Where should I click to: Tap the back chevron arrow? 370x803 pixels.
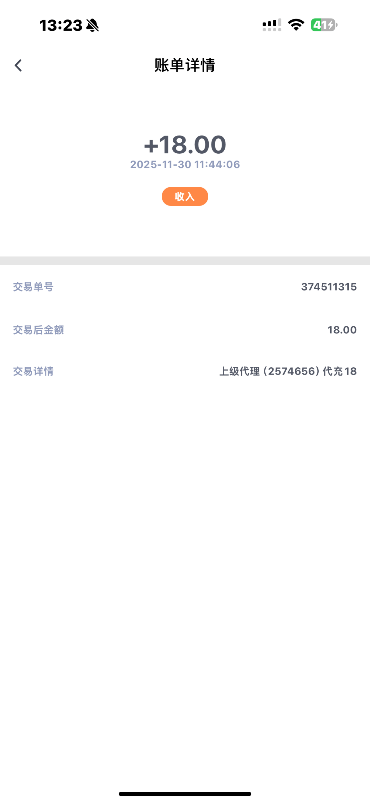point(18,65)
